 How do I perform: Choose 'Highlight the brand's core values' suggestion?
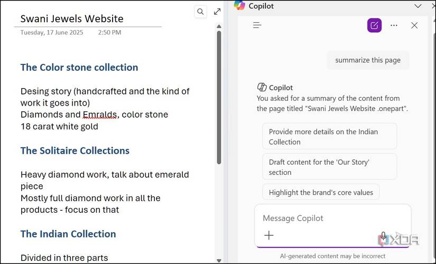coord(321,192)
